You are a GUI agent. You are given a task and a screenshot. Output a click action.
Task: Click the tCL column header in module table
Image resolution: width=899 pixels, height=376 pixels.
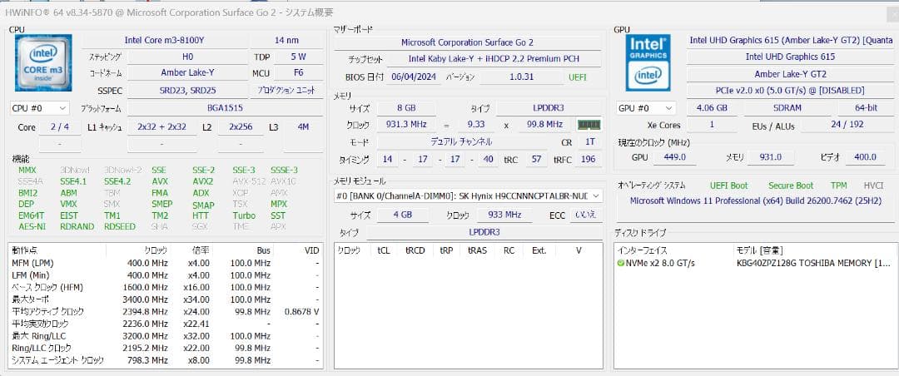pyautogui.click(x=384, y=250)
